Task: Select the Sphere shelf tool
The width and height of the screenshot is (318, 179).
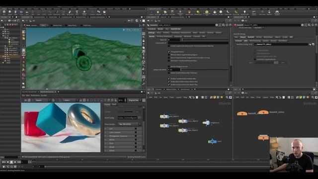Action: point(10,12)
